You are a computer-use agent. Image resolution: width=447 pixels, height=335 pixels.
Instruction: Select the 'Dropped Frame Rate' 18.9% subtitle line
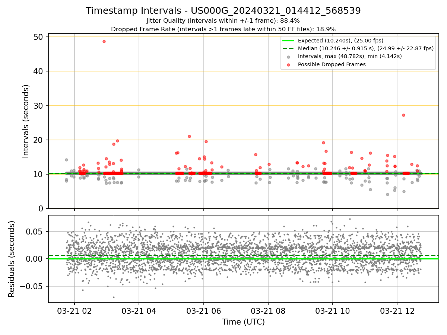(x=223, y=29)
